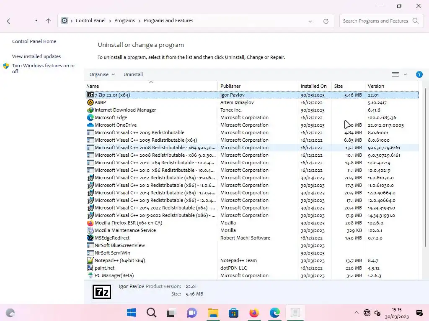Image resolution: width=429 pixels, height=321 pixels.
Task: Open Microsoft Edge from the taskbar
Action: pos(274,313)
